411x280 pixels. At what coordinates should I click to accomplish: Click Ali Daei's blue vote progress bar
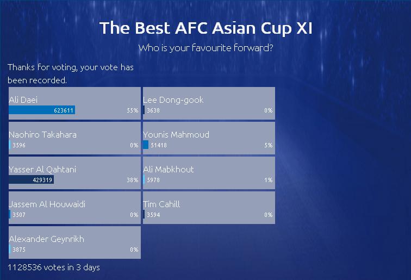[x=41, y=110]
